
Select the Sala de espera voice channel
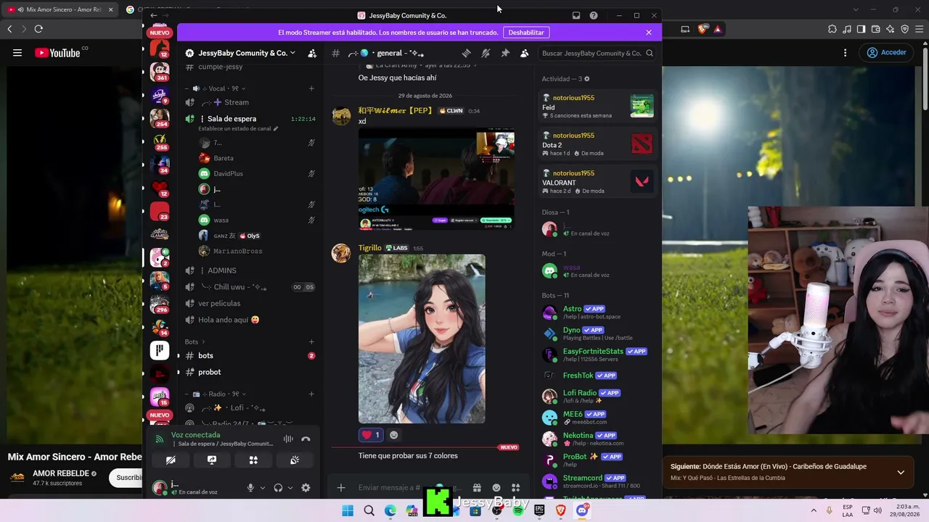250,119
